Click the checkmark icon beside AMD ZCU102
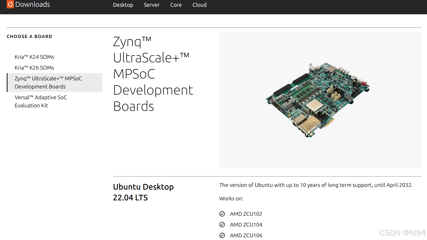Viewport: 427px width, 240px height. 222,214
